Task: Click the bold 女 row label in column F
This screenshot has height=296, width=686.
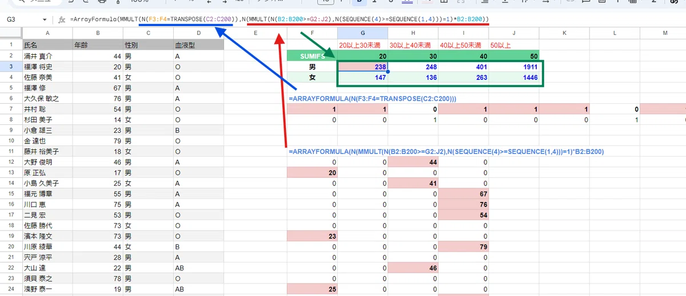Action: [312, 77]
